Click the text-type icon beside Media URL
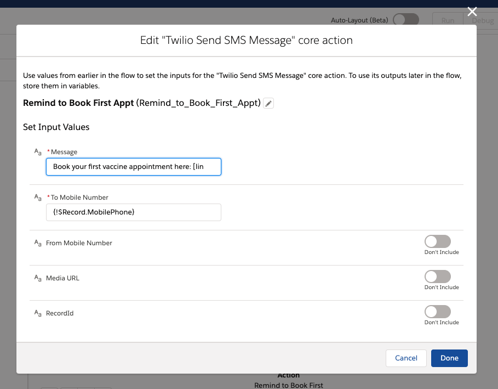This screenshot has width=498, height=389. click(38, 278)
